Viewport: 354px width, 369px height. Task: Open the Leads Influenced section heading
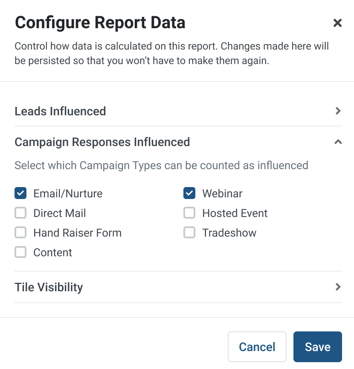(60, 111)
